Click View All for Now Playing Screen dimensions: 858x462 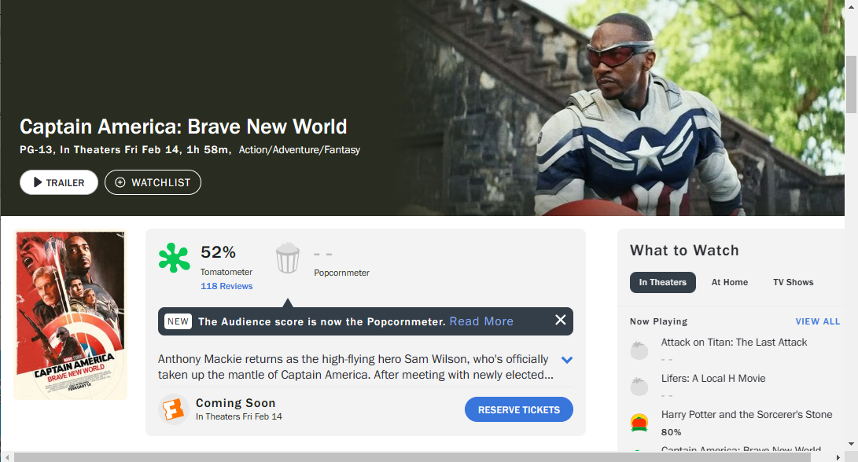(818, 321)
